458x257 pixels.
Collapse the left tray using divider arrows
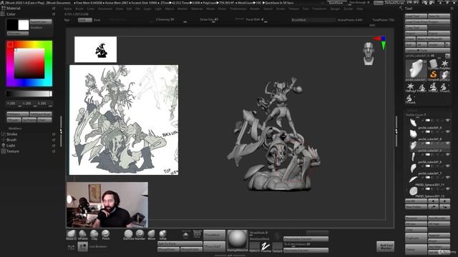click(x=61, y=131)
